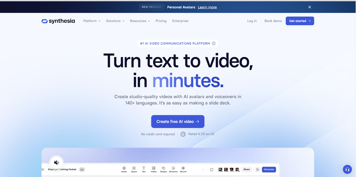Open the Resources dropdown
Image resolution: width=356 pixels, height=177 pixels.
(x=140, y=21)
